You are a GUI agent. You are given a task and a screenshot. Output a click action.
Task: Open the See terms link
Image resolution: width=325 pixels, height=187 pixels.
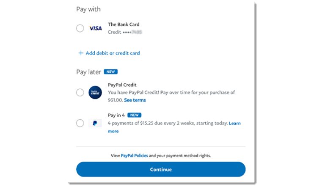tap(135, 100)
